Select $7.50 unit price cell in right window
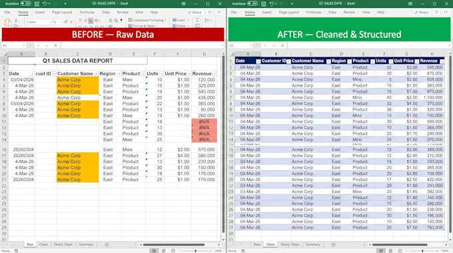453x253 pixels. (x=406, y=227)
